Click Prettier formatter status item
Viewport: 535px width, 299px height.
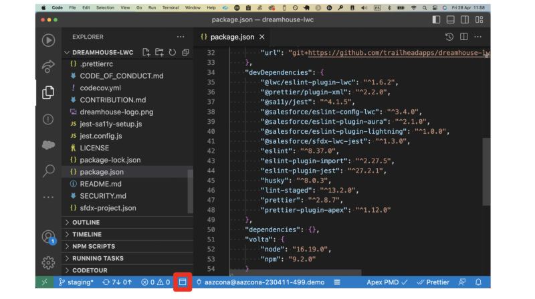pyautogui.click(x=433, y=282)
